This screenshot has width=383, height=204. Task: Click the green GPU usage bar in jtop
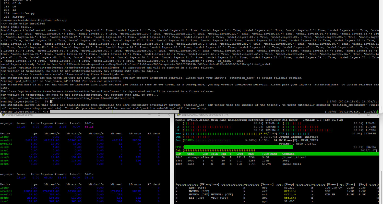click(x=238, y=147)
